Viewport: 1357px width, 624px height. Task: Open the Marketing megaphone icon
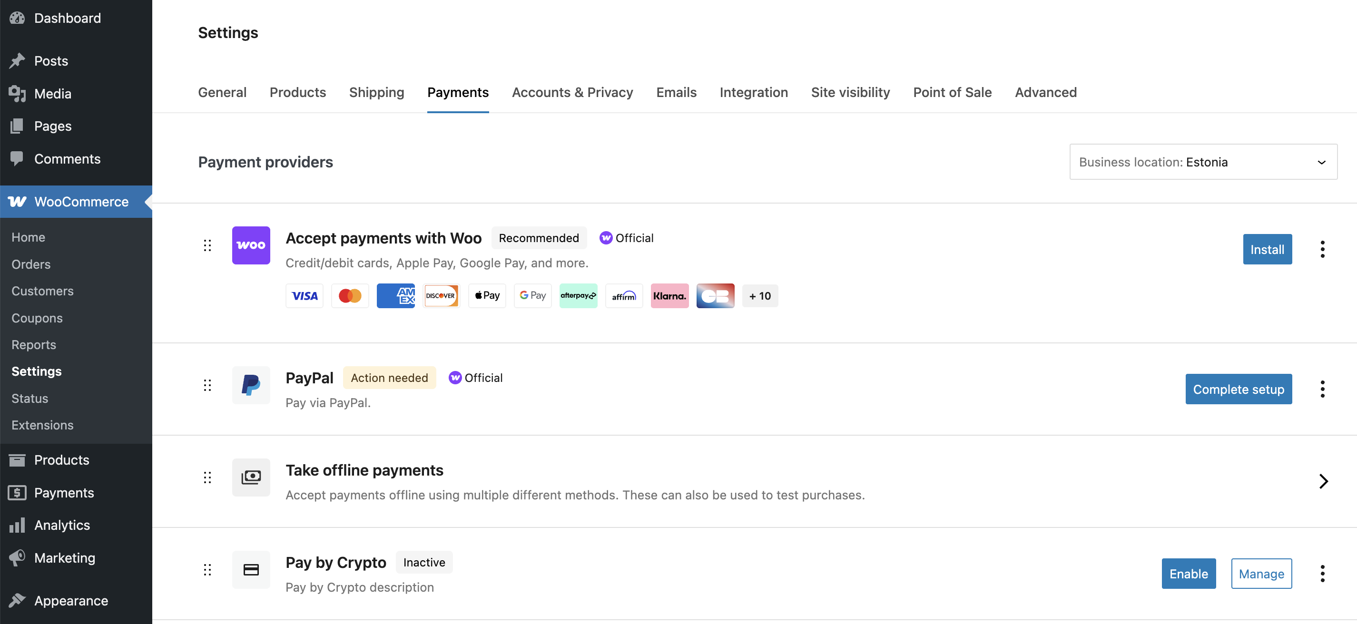(17, 557)
